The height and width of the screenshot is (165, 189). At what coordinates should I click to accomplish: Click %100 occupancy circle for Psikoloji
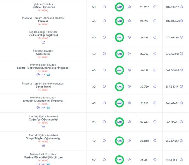pos(119,21)
